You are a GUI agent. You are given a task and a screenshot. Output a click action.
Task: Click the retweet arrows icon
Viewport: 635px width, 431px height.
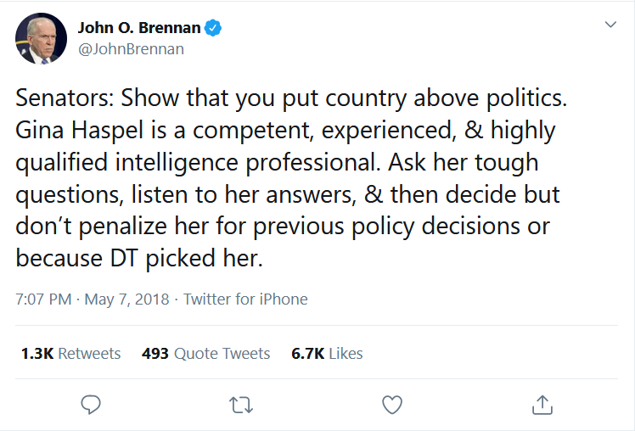click(x=242, y=405)
